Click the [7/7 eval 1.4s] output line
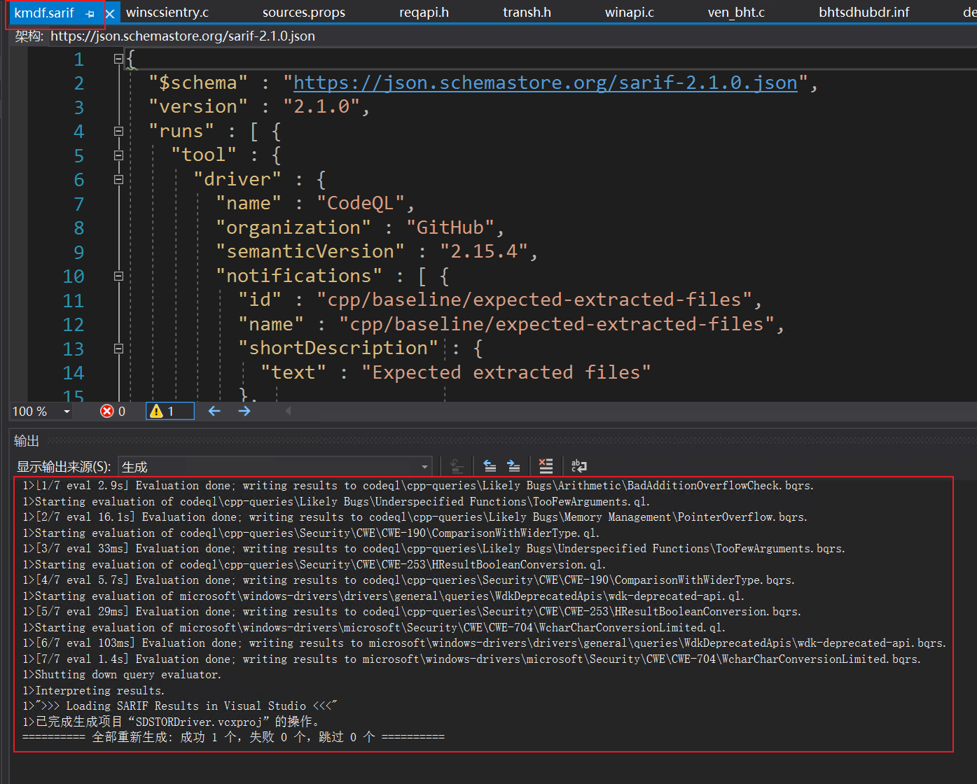Viewport: 977px width, 784px height. pyautogui.click(x=471, y=659)
